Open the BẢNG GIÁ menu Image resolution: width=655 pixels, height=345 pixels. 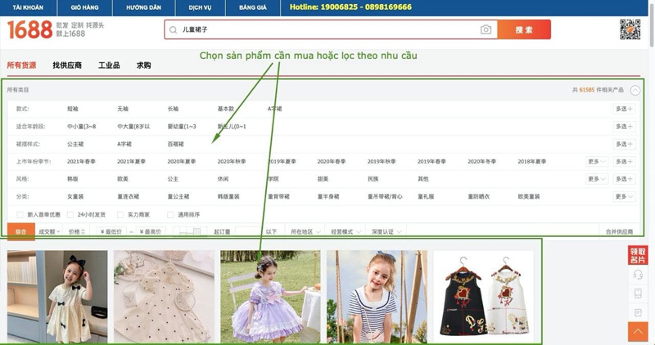coord(253,7)
